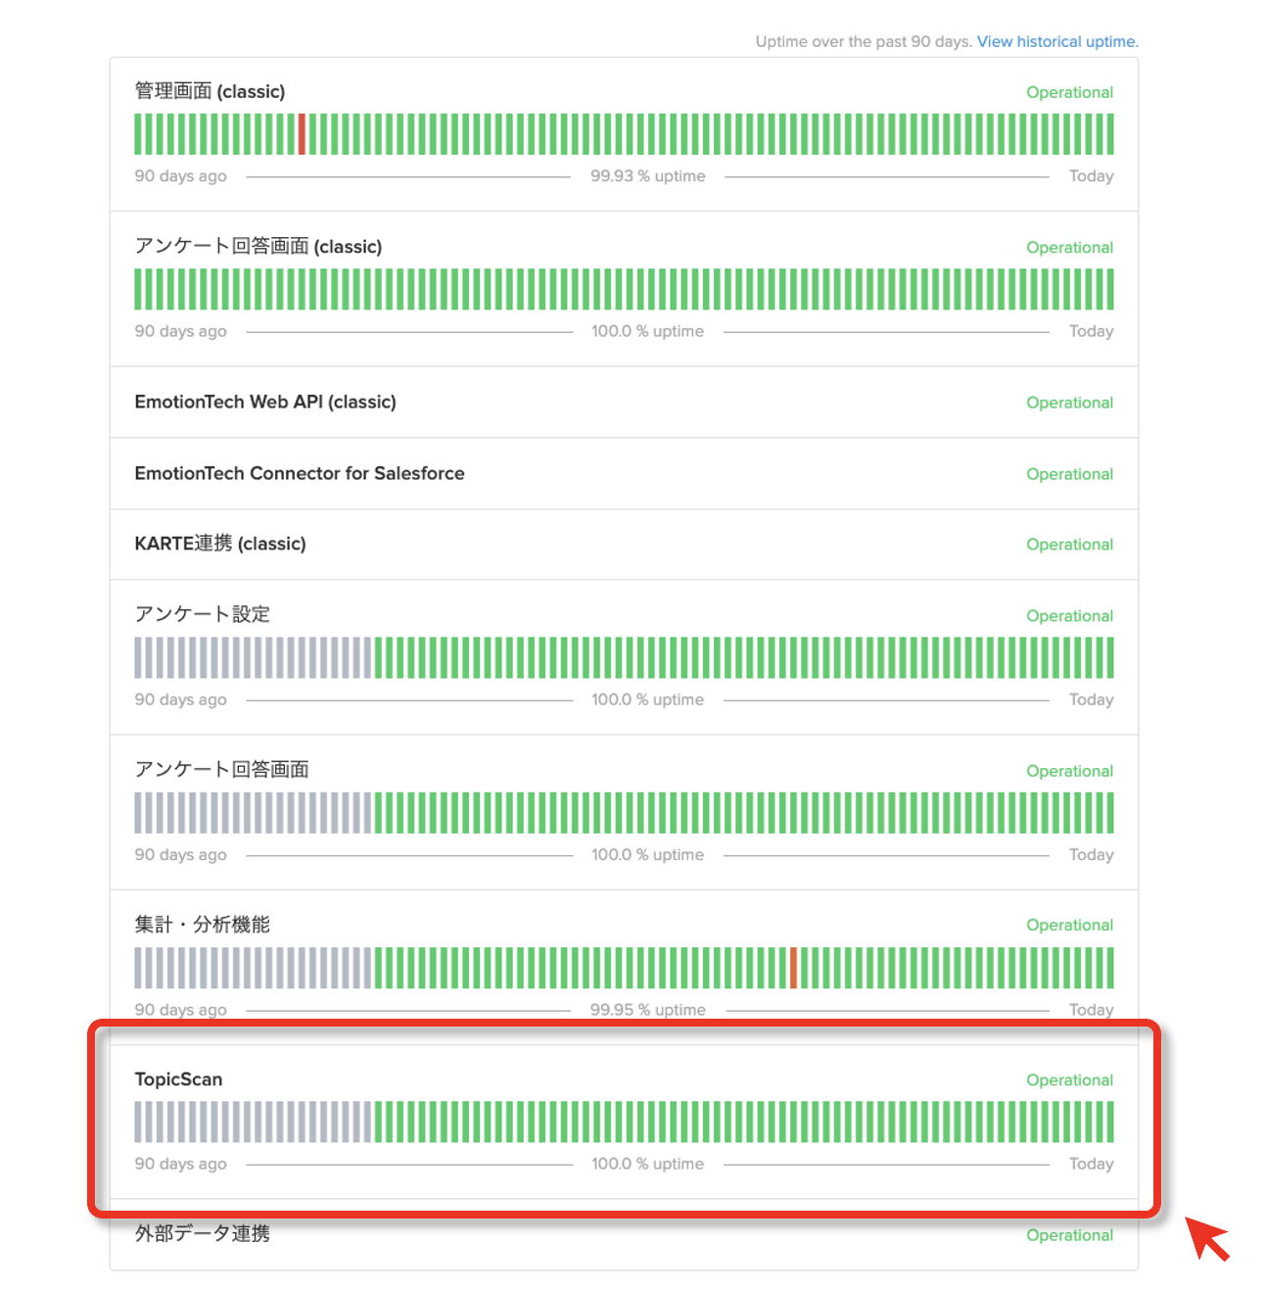Viewport: 1265px width, 1291px height.
Task: Click Operational status of EmotionTech Web API
Action: pyautogui.click(x=1069, y=403)
